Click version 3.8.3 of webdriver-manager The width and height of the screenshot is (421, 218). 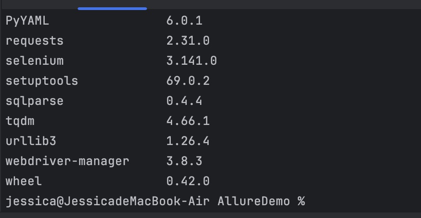pyautogui.click(x=184, y=161)
